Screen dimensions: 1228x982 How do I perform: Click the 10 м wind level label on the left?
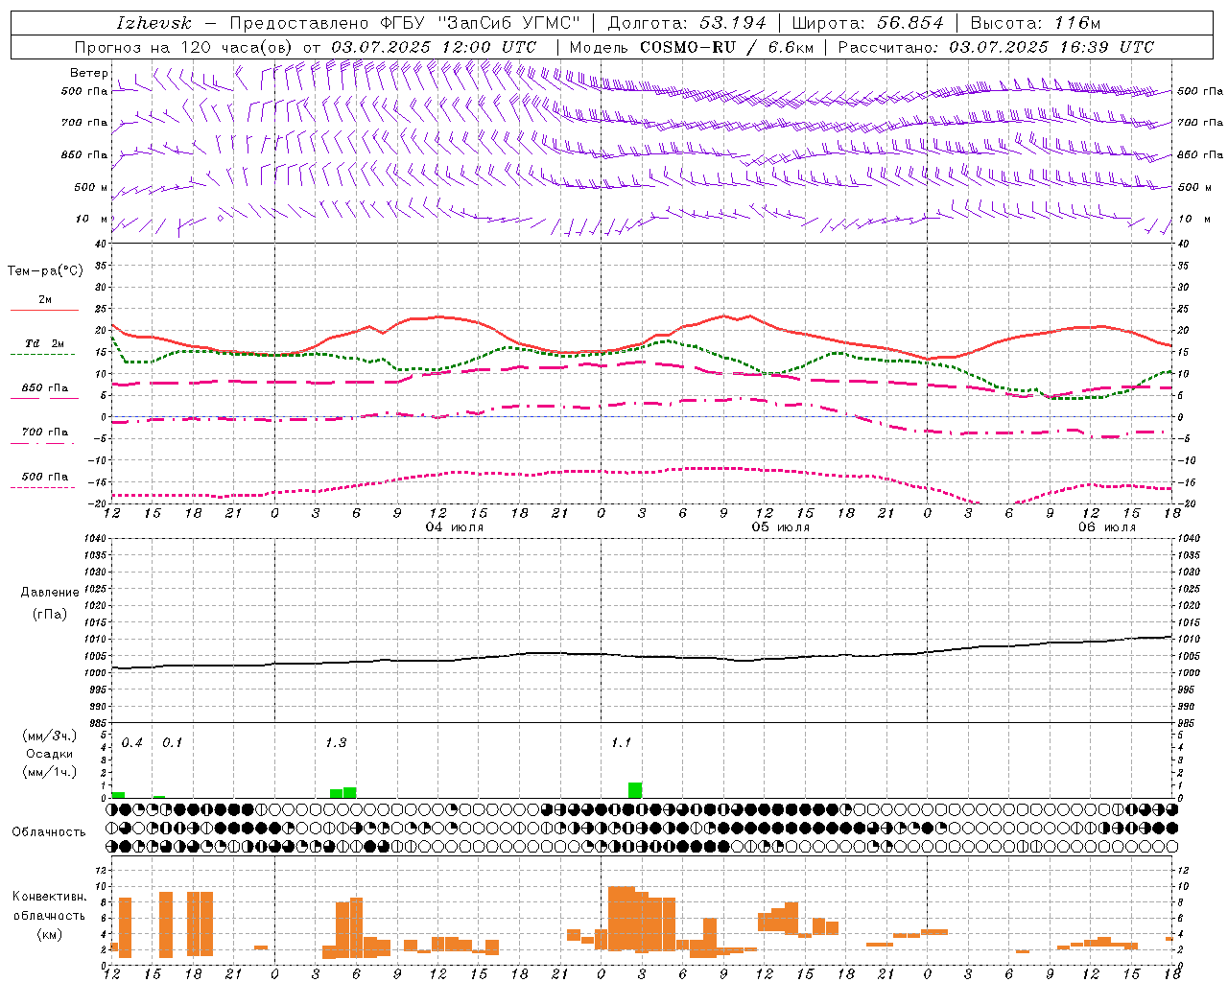[x=92, y=219]
